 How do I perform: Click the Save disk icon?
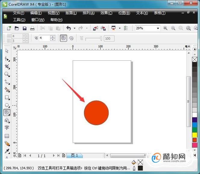[24, 28]
